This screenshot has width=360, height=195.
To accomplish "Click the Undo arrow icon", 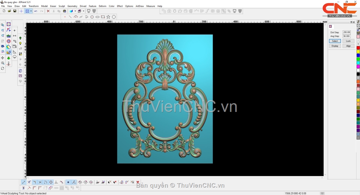I will [x=36, y=11].
